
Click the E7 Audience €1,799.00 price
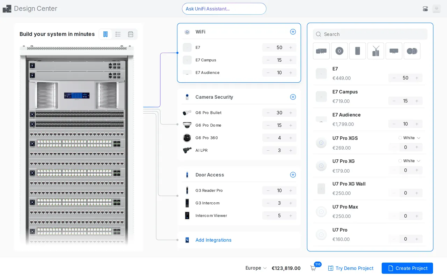[343, 124]
